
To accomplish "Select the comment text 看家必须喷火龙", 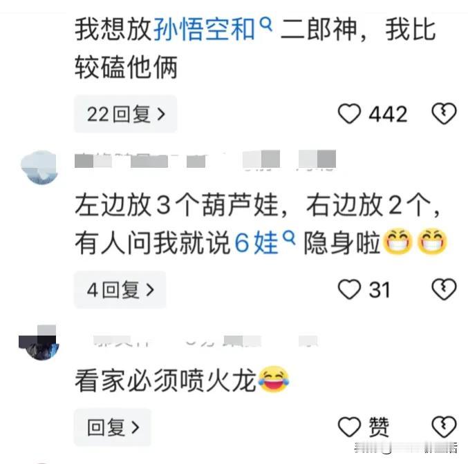I will tap(165, 380).
